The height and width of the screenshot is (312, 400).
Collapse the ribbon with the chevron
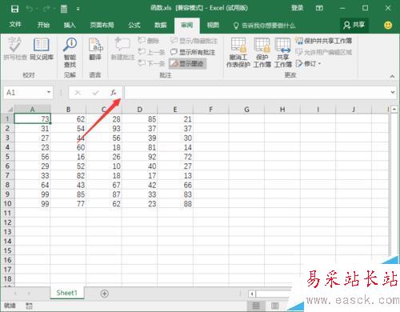392,76
